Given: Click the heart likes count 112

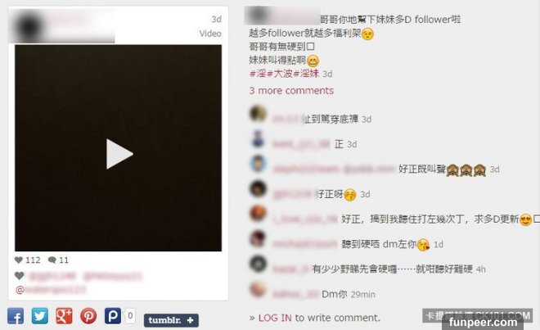Looking at the screenshot, I should (28, 260).
